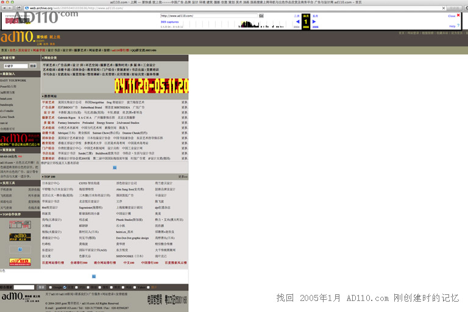The width and height of the screenshot is (468, 312).
Task: Open Gabriele Rigon in the photography row
Action: pyautogui.click(x=66, y=118)
